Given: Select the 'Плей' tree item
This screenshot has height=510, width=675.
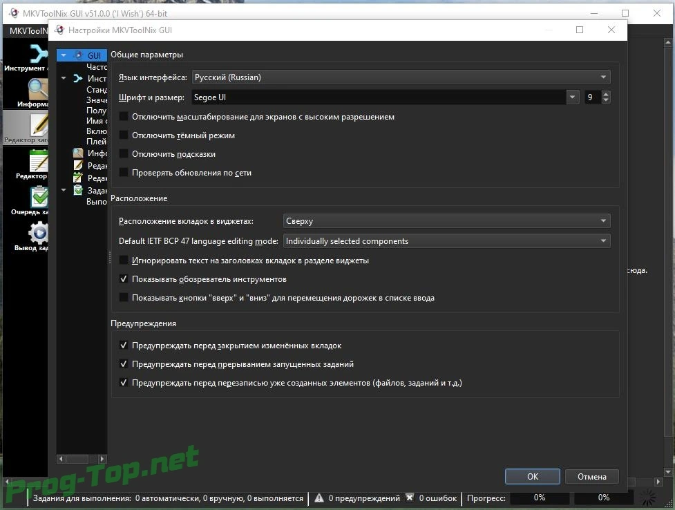Looking at the screenshot, I should pos(97,141).
